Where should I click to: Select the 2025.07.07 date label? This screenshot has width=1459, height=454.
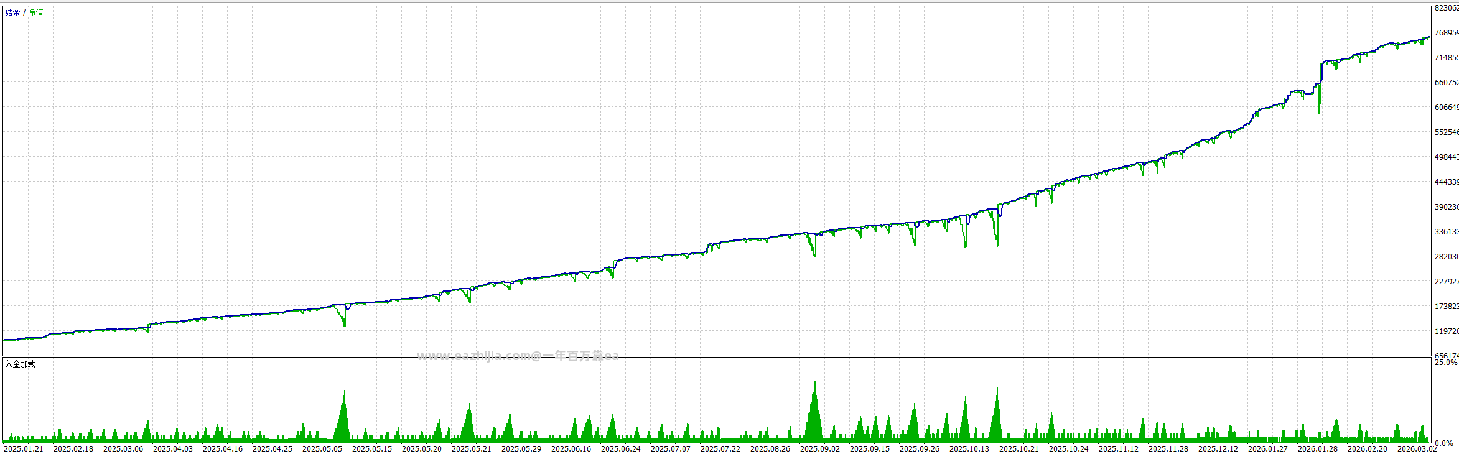pyautogui.click(x=671, y=448)
